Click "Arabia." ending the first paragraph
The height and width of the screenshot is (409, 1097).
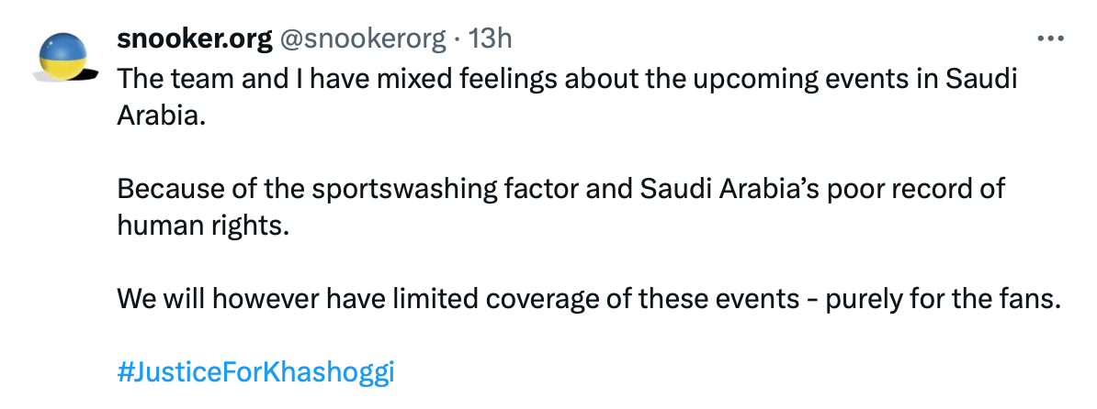click(x=157, y=113)
